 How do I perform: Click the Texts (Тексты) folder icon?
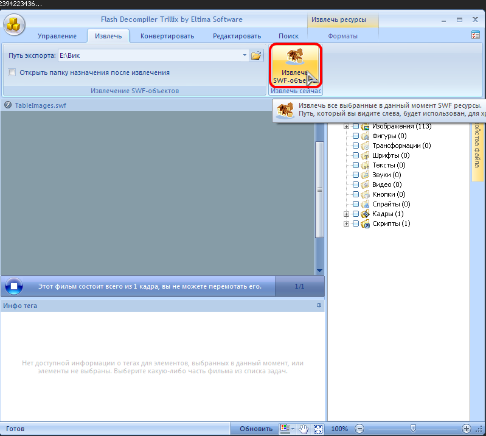pyautogui.click(x=365, y=165)
